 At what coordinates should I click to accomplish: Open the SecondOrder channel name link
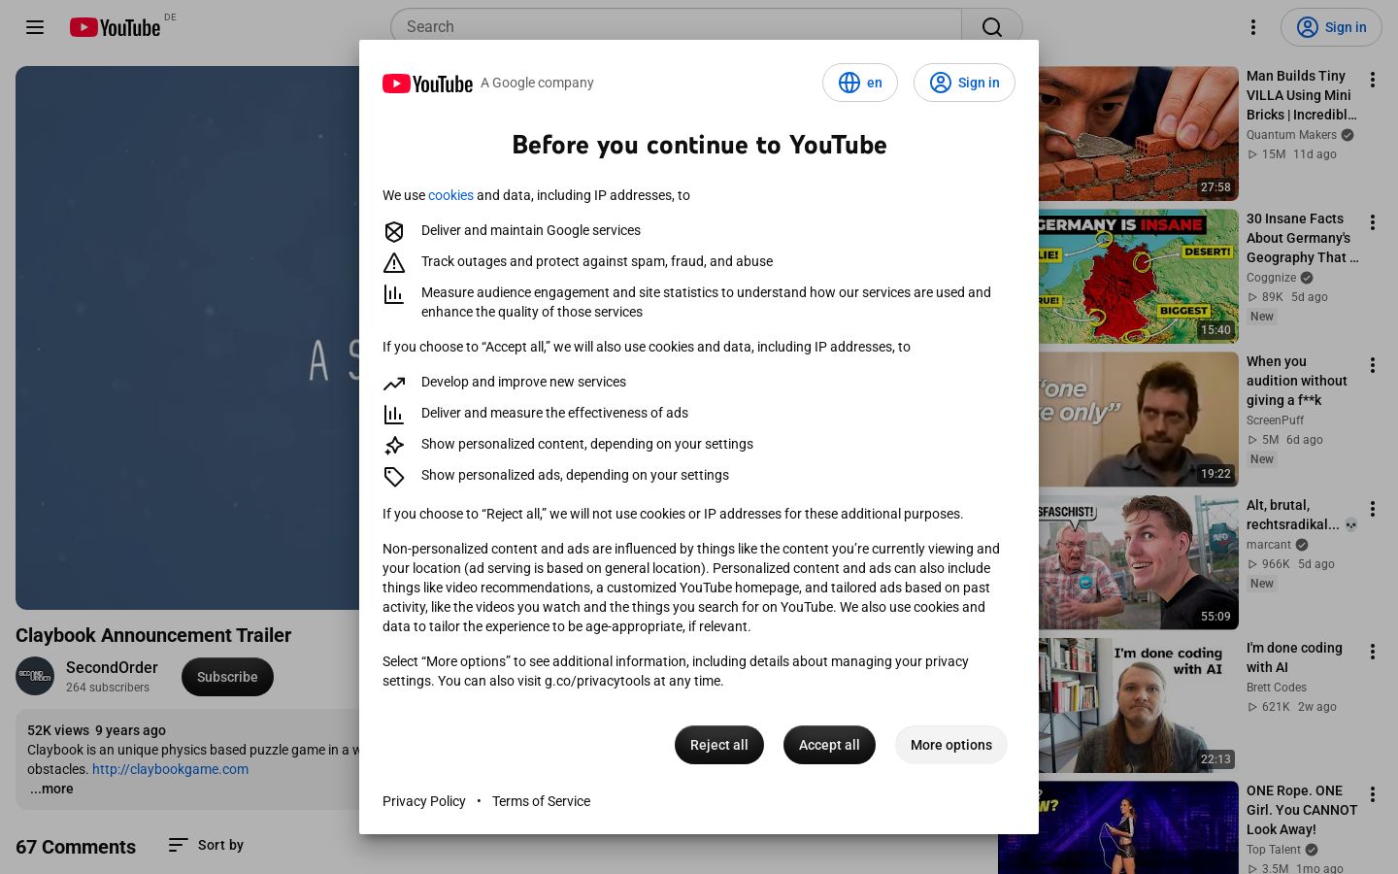(112, 667)
